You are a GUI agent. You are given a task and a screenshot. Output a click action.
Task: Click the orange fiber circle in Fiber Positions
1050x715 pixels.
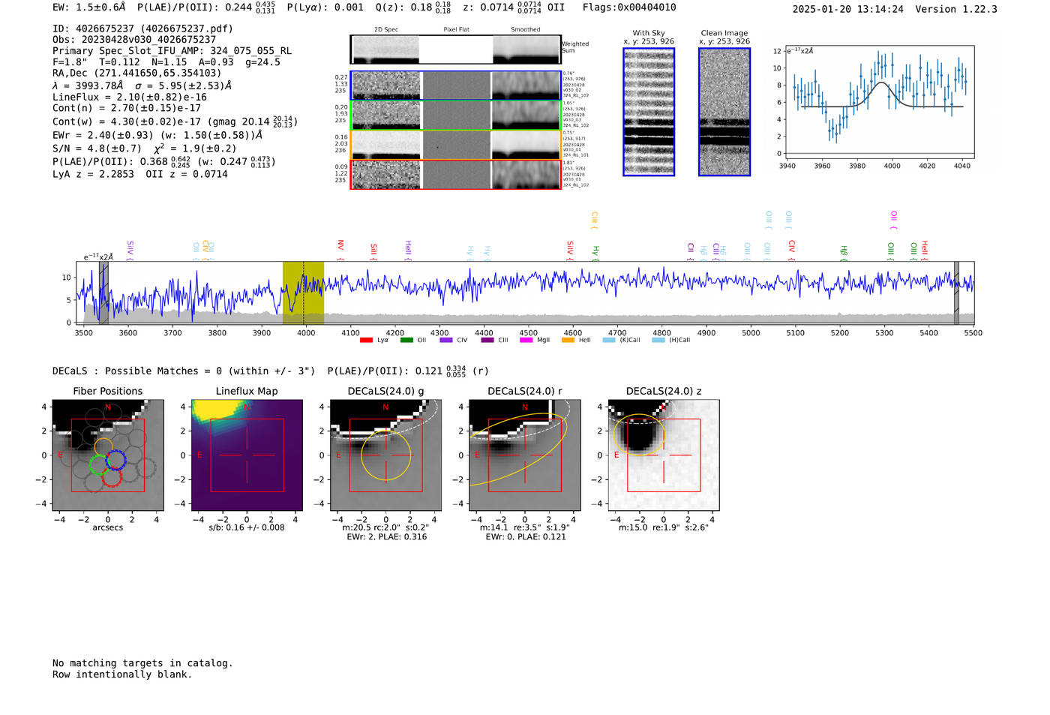[103, 449]
